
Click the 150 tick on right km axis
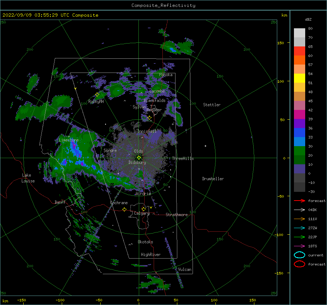280,43
